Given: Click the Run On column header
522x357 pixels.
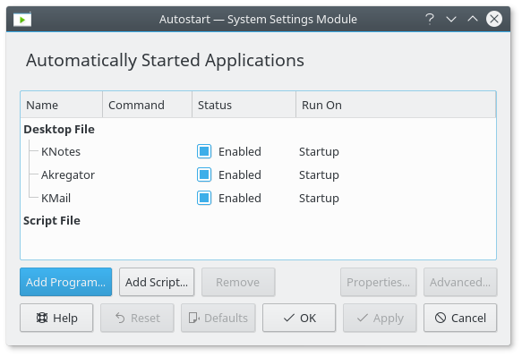Looking at the screenshot, I should [396, 105].
